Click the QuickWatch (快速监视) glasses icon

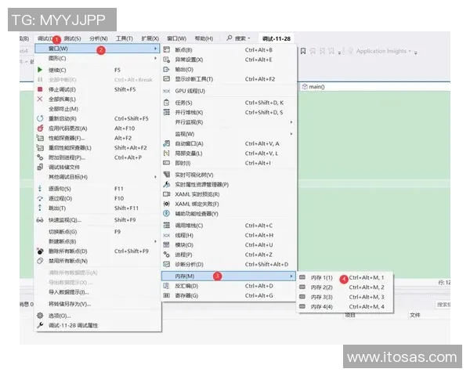pyautogui.click(x=40, y=220)
